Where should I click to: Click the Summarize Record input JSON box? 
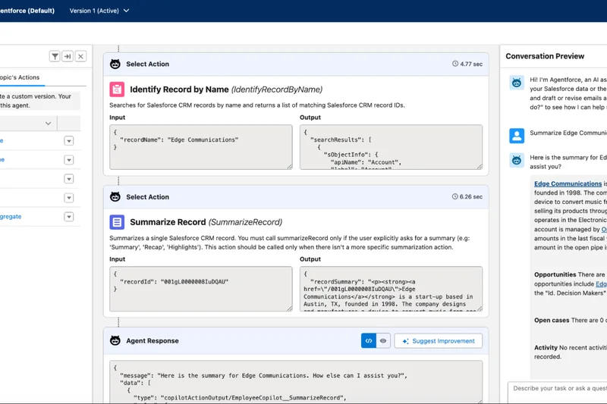click(201, 289)
